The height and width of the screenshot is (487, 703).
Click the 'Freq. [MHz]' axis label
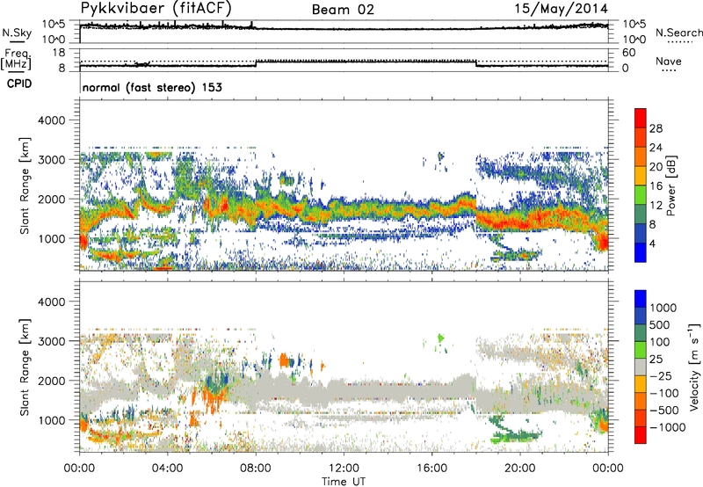point(16,59)
